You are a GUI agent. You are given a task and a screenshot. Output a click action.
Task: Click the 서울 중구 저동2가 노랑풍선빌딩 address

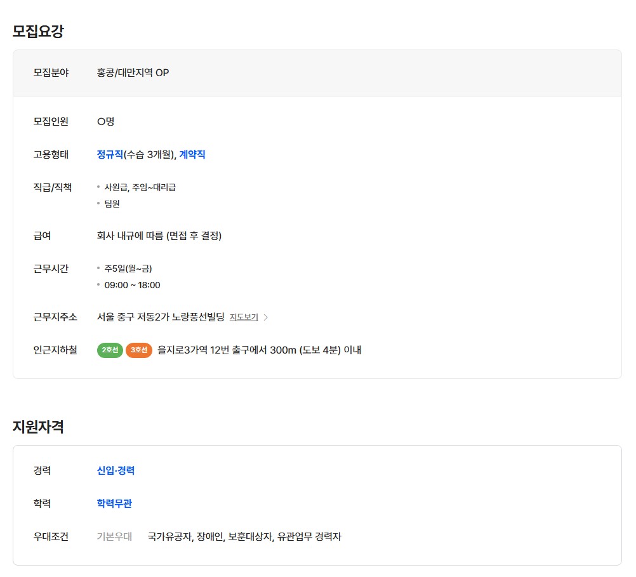tap(161, 317)
